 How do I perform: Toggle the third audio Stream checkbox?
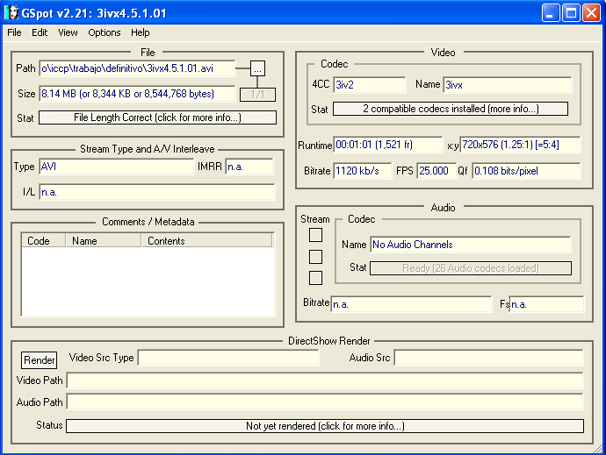pos(316,278)
